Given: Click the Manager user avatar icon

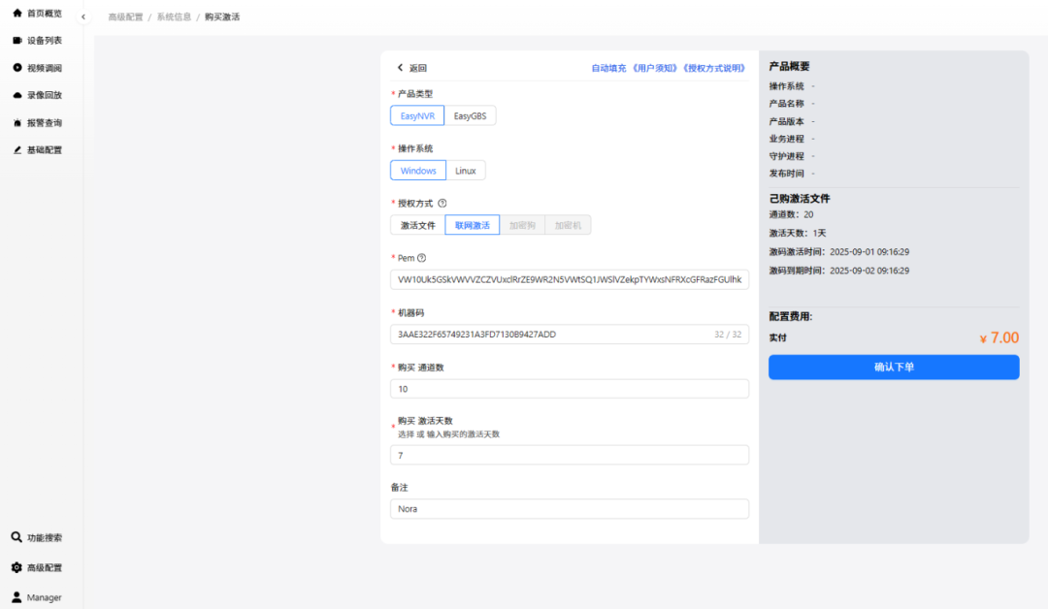Looking at the screenshot, I should click(x=16, y=597).
